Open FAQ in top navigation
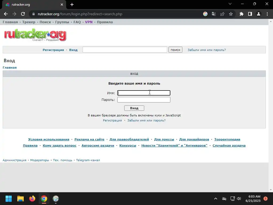 77,22
